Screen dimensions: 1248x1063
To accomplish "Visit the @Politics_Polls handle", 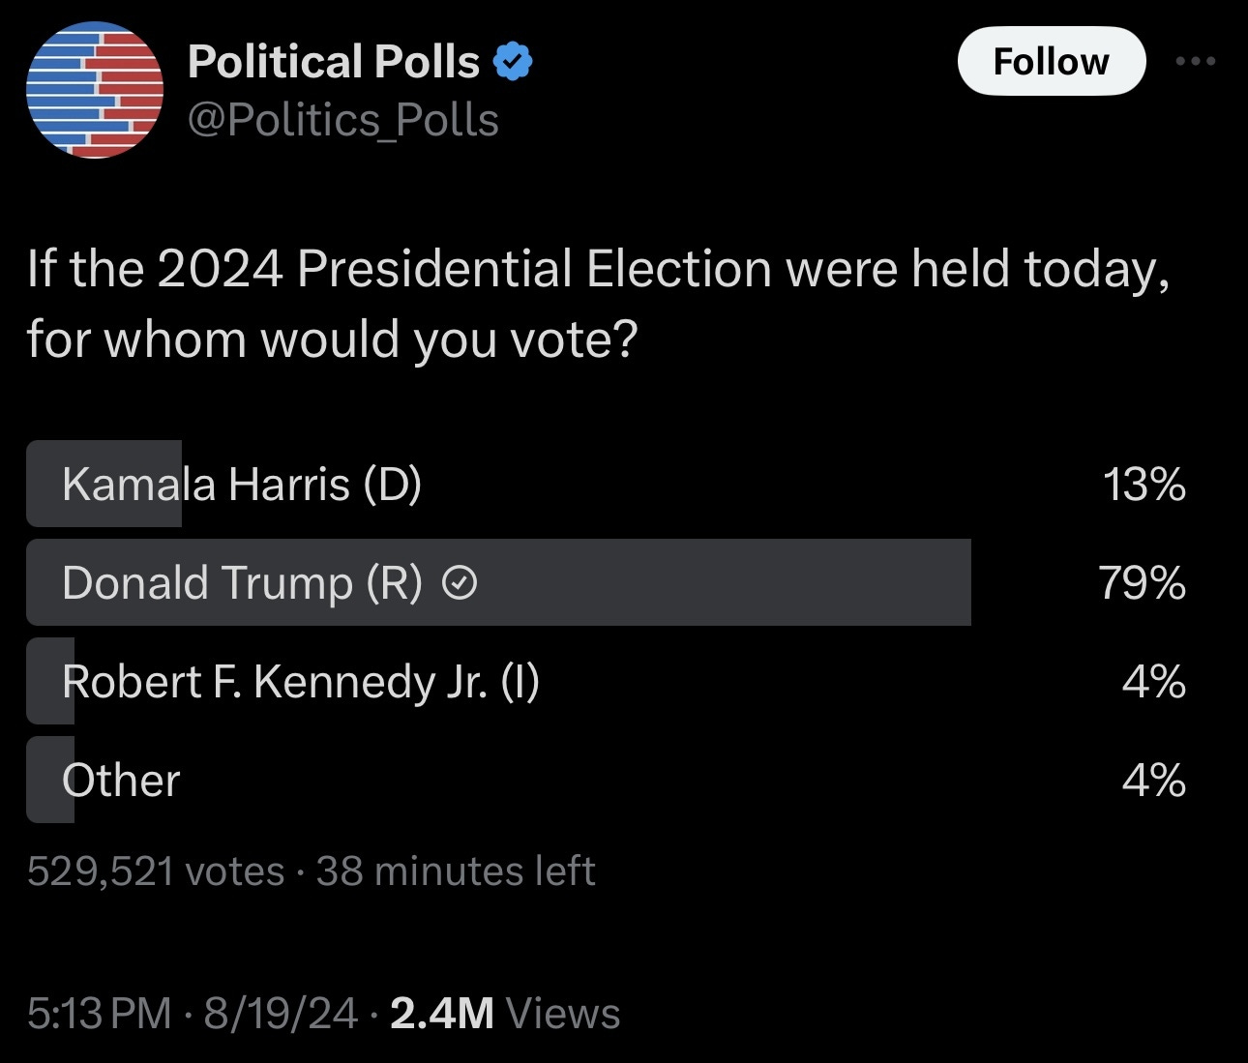I will pyautogui.click(x=343, y=120).
